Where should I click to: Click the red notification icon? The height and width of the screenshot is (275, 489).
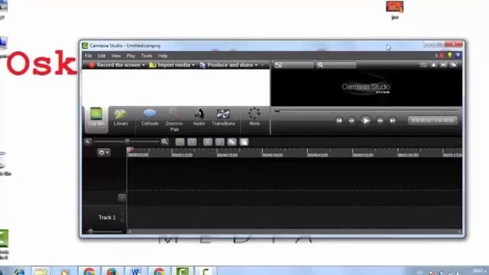point(442,56)
